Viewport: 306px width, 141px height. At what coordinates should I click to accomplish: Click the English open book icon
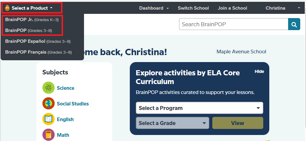click(x=49, y=119)
